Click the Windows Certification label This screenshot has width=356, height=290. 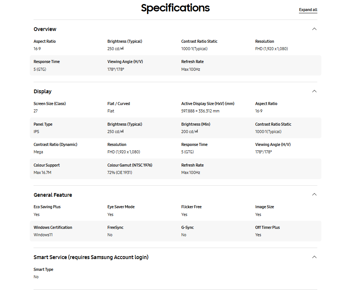[x=53, y=227]
